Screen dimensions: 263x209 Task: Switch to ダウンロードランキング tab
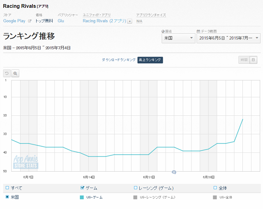119,60
